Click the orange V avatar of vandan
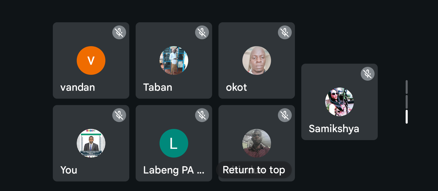 click(x=91, y=60)
